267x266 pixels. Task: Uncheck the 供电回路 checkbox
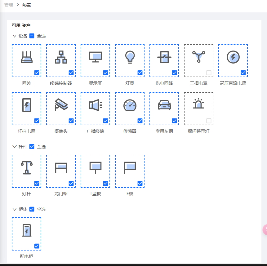174,73
